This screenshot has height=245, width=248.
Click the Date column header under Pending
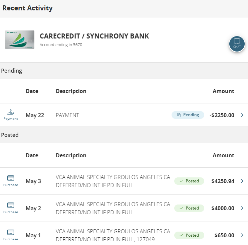pos(32,91)
